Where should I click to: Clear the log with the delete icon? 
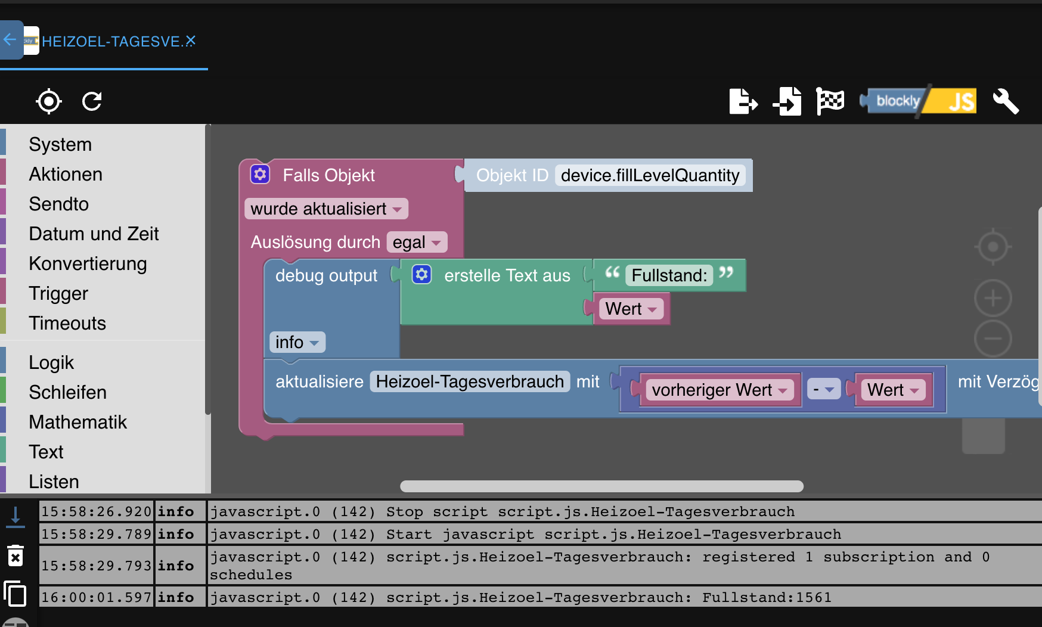click(x=15, y=555)
